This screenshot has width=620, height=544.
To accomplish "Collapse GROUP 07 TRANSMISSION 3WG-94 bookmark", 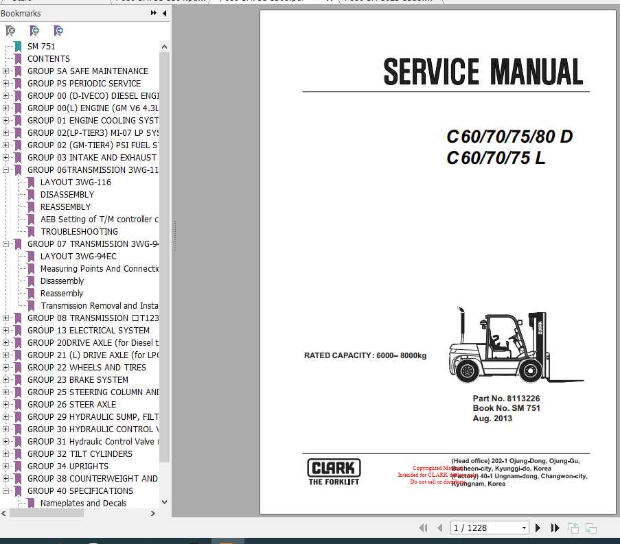I will click(x=5, y=244).
